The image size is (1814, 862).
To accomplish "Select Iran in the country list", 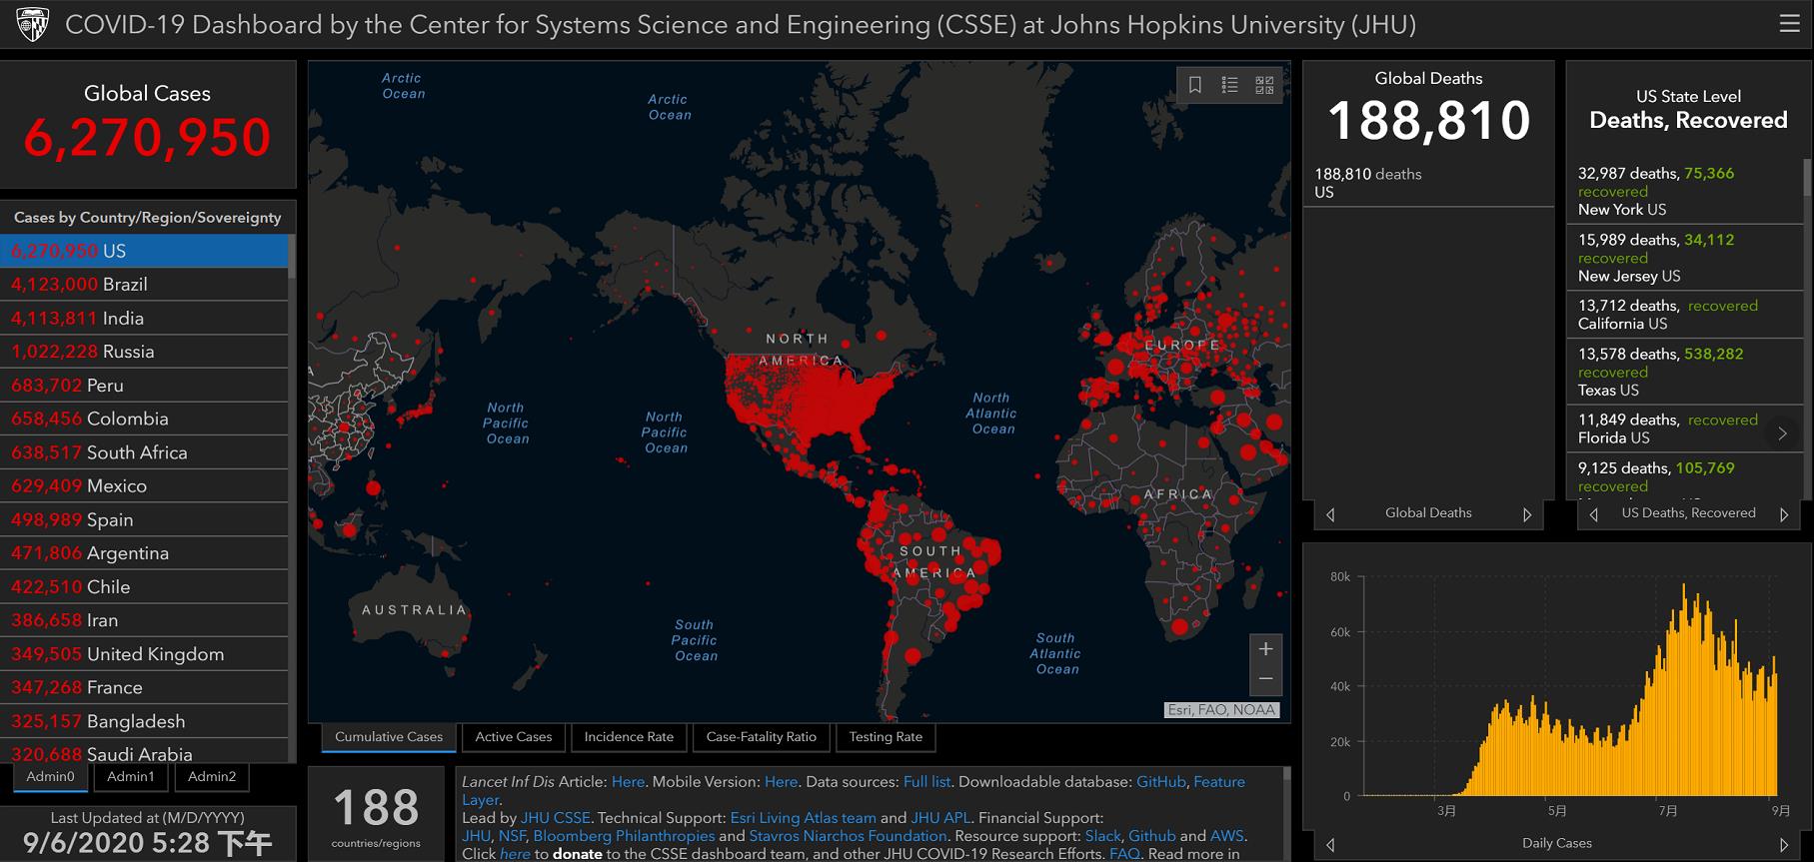I will point(144,620).
